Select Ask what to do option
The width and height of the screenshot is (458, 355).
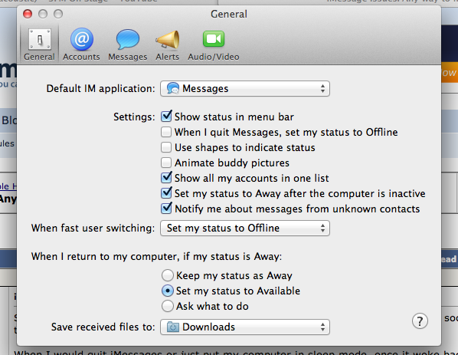(168, 306)
